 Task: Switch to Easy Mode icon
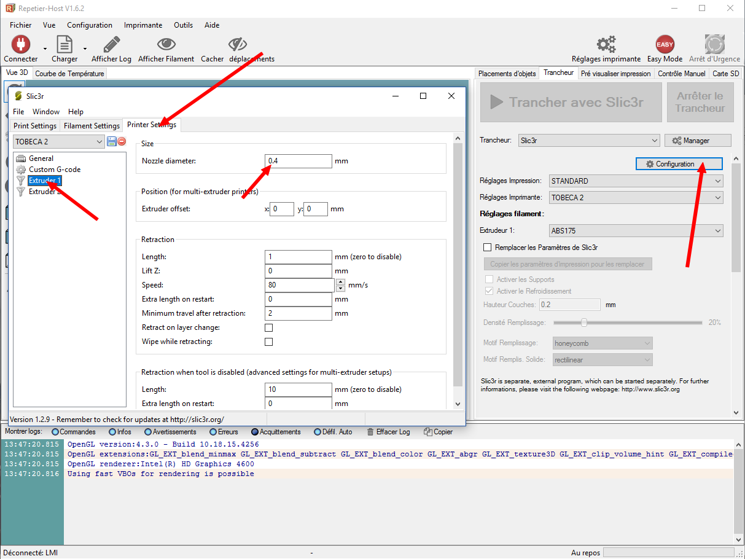coord(665,45)
